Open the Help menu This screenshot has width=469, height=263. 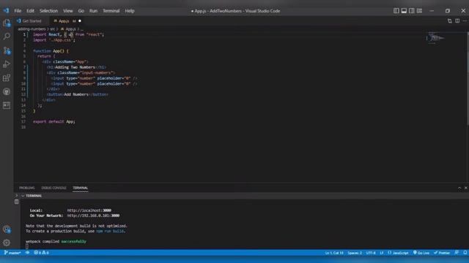[130, 11]
